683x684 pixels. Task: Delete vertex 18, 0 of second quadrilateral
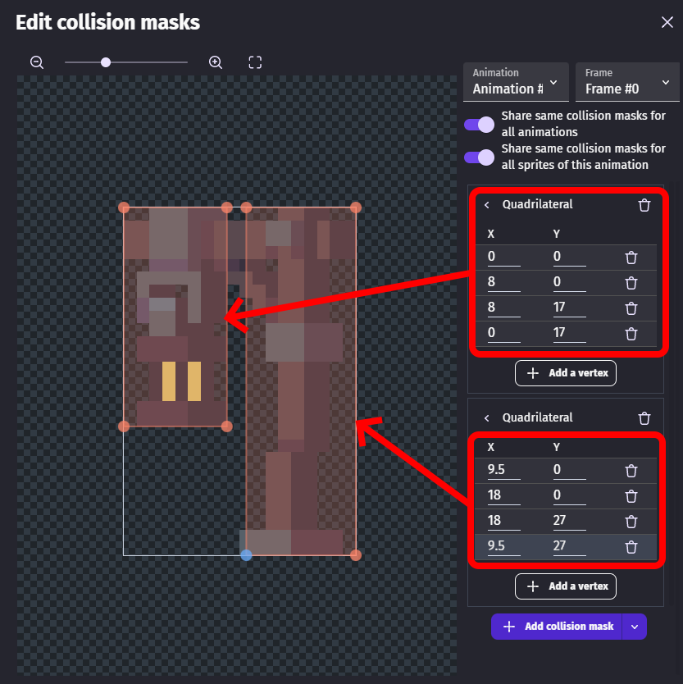pyautogui.click(x=631, y=496)
